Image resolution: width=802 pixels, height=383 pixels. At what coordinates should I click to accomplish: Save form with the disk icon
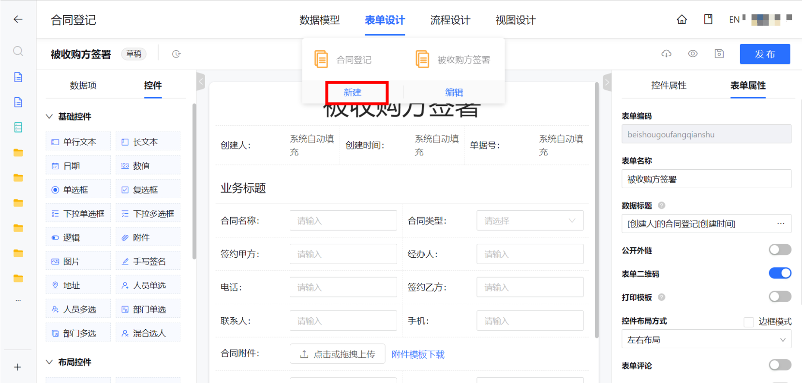click(x=719, y=54)
